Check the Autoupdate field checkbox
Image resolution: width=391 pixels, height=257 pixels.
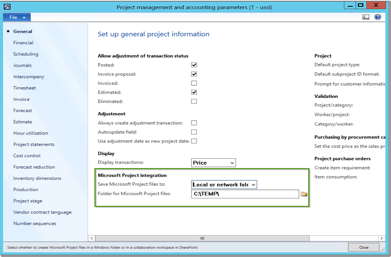194,132
